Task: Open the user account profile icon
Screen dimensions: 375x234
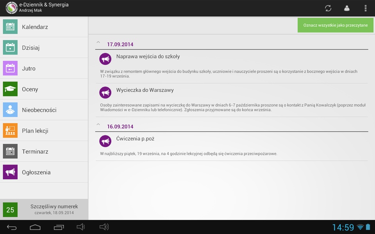Action: coord(347,8)
